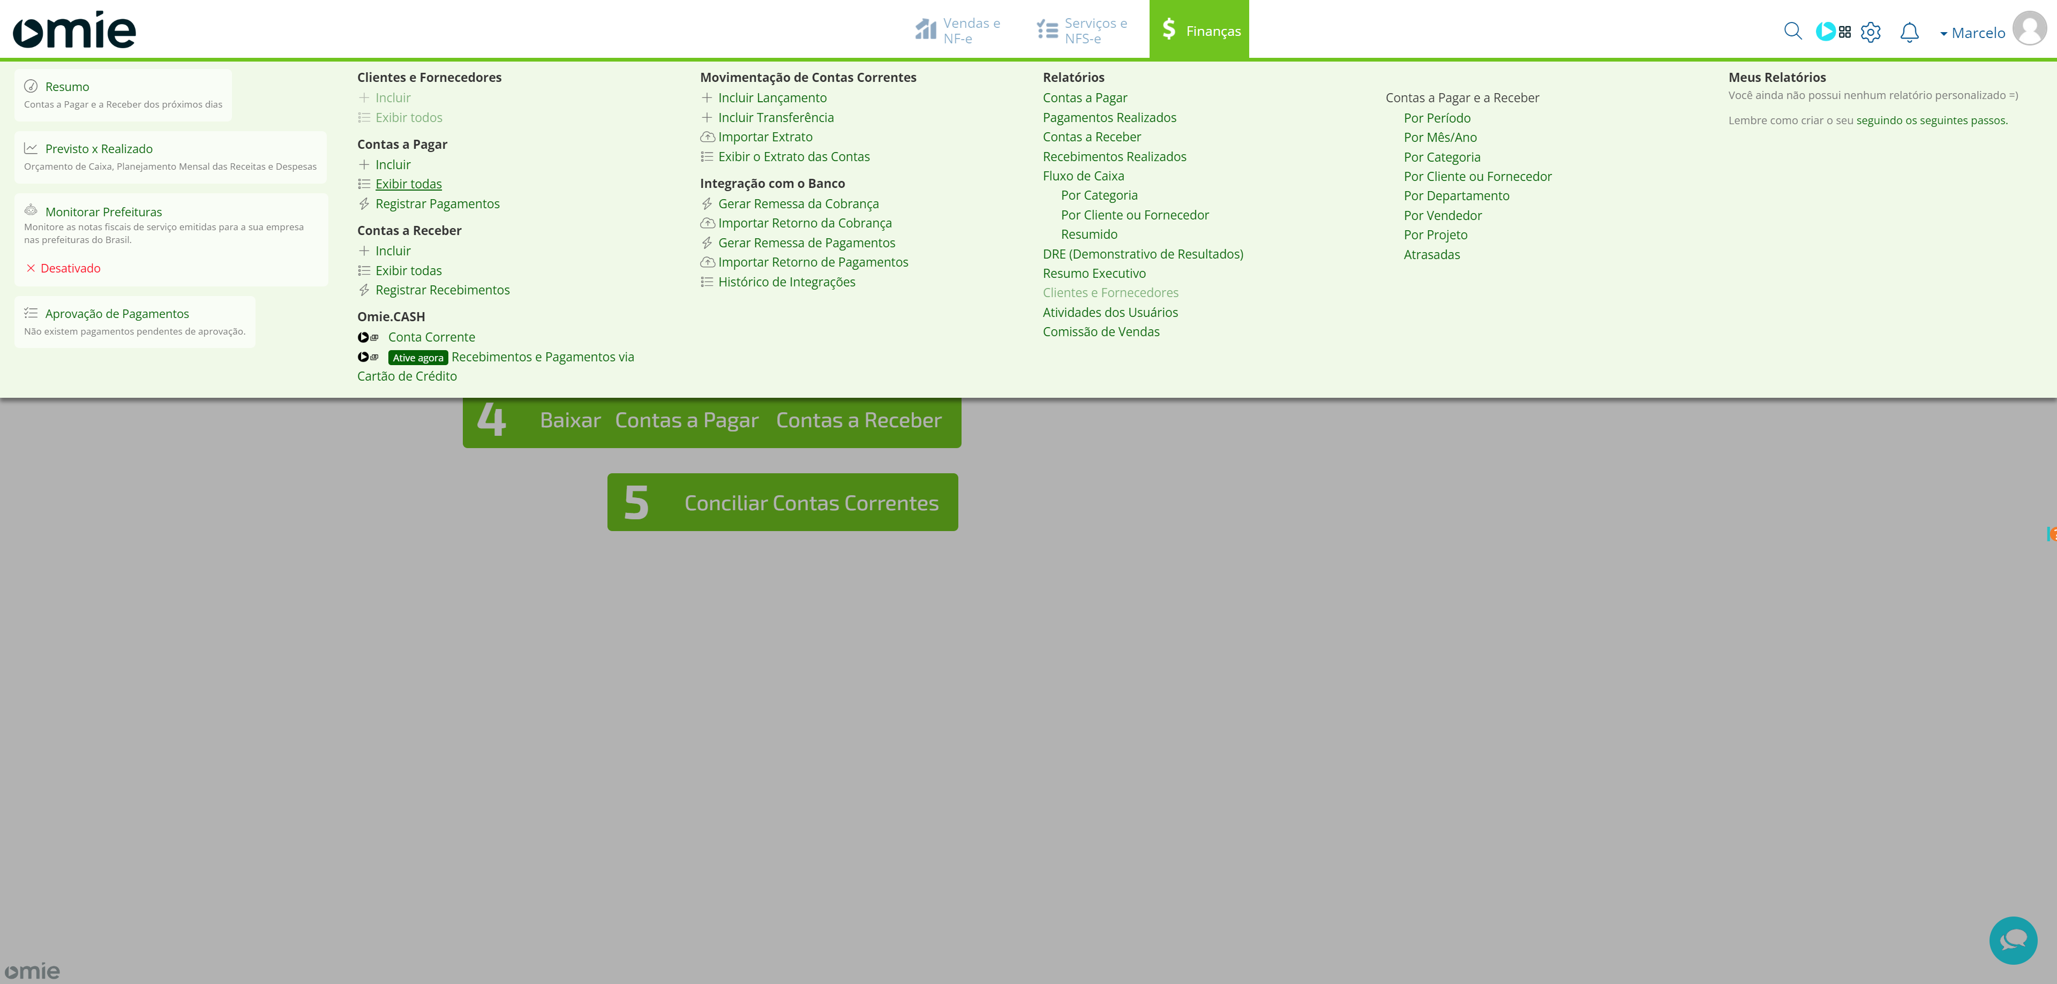The height and width of the screenshot is (984, 2057).
Task: Open the notifications bell
Action: tap(1909, 32)
